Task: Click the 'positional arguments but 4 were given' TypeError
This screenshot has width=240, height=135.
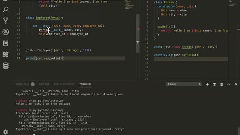Action: (69, 94)
